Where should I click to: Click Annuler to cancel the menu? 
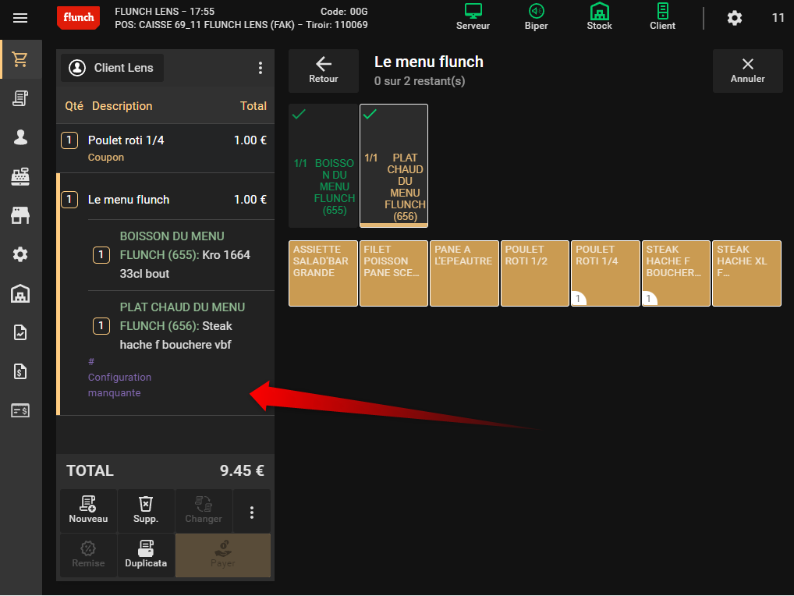tap(747, 71)
